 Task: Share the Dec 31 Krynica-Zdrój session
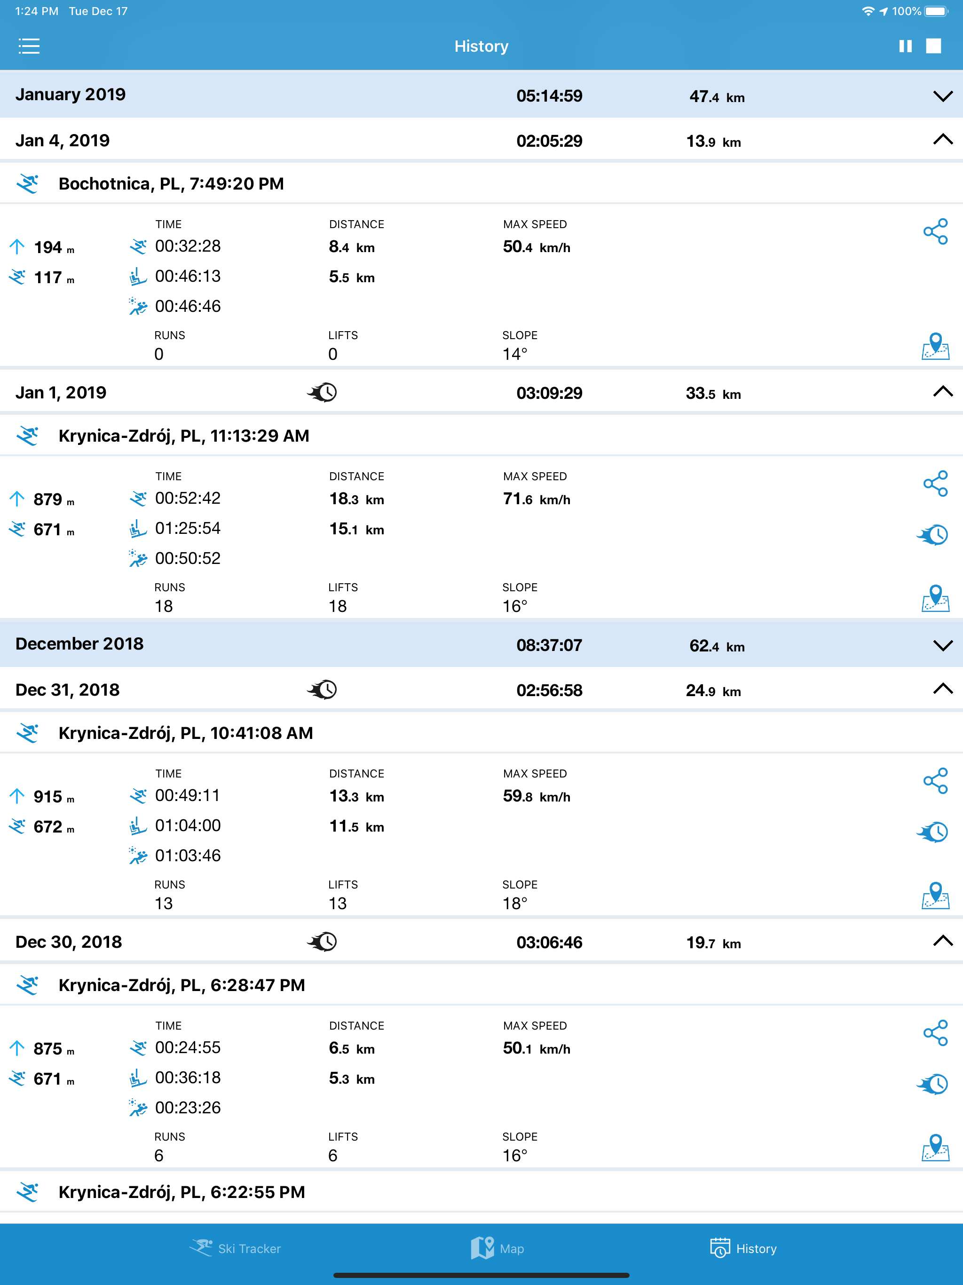tap(935, 781)
